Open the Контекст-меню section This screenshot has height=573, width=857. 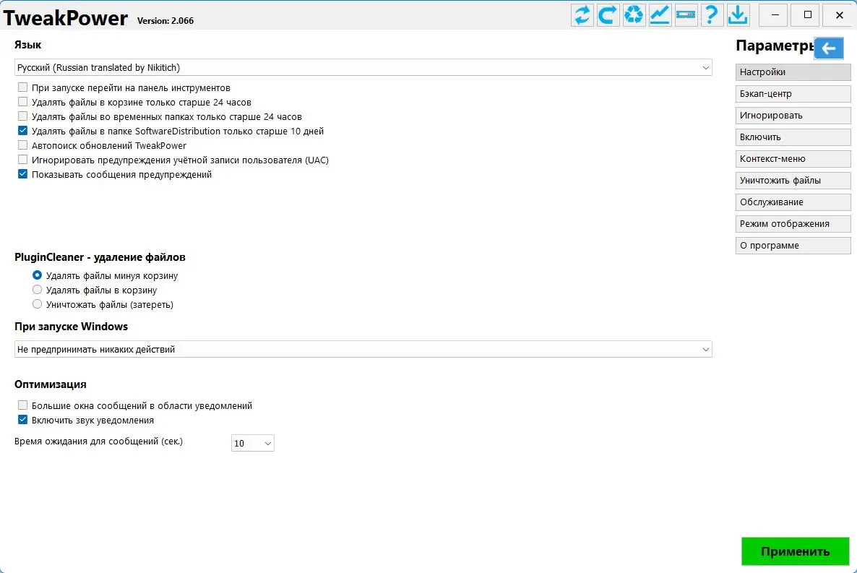793,158
